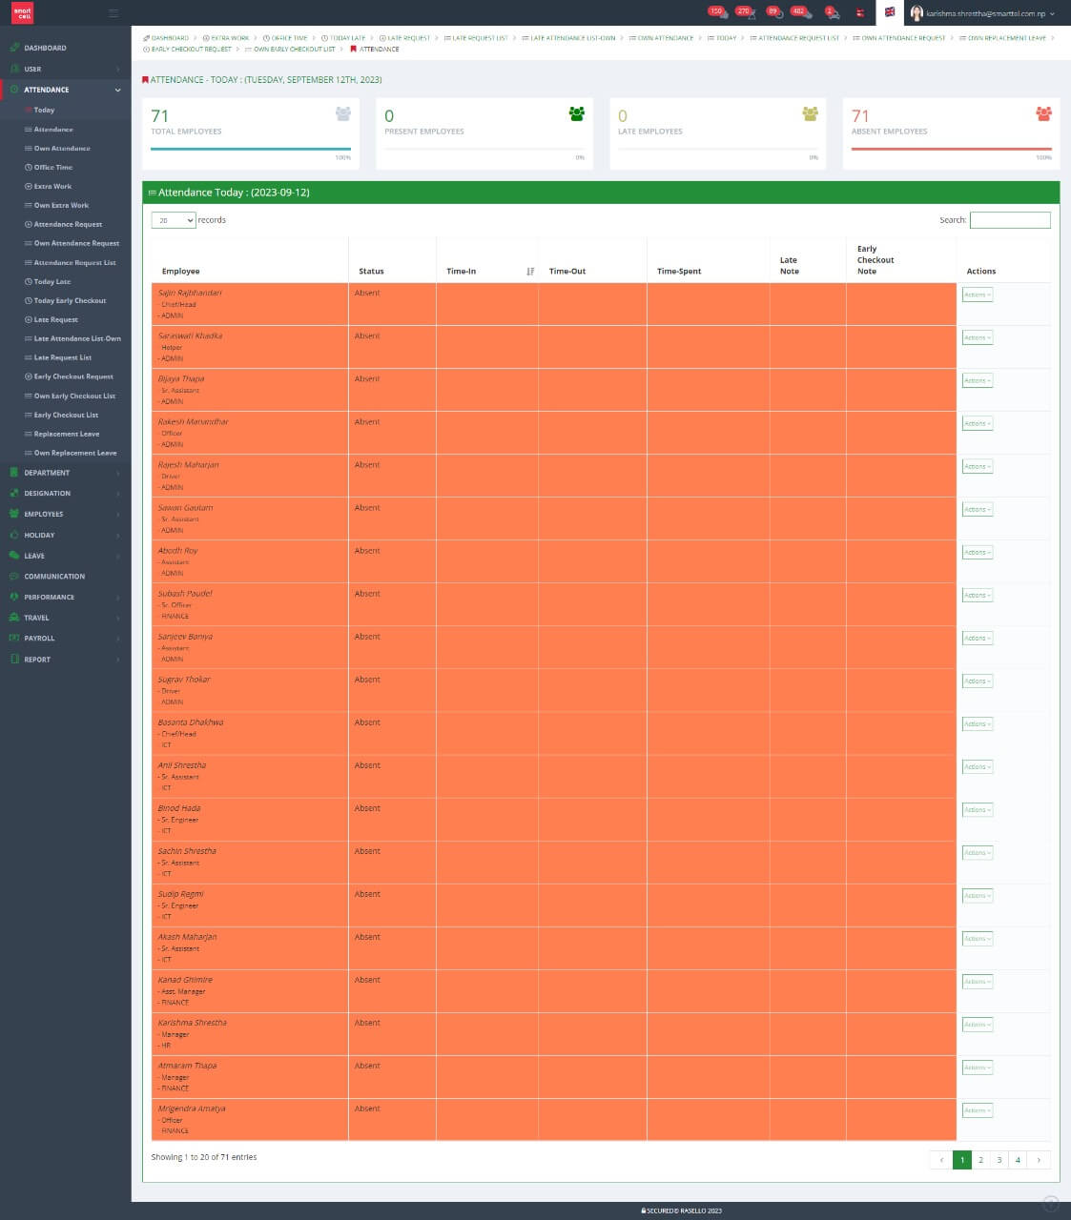Open the records-per-page dropdown

(x=174, y=220)
